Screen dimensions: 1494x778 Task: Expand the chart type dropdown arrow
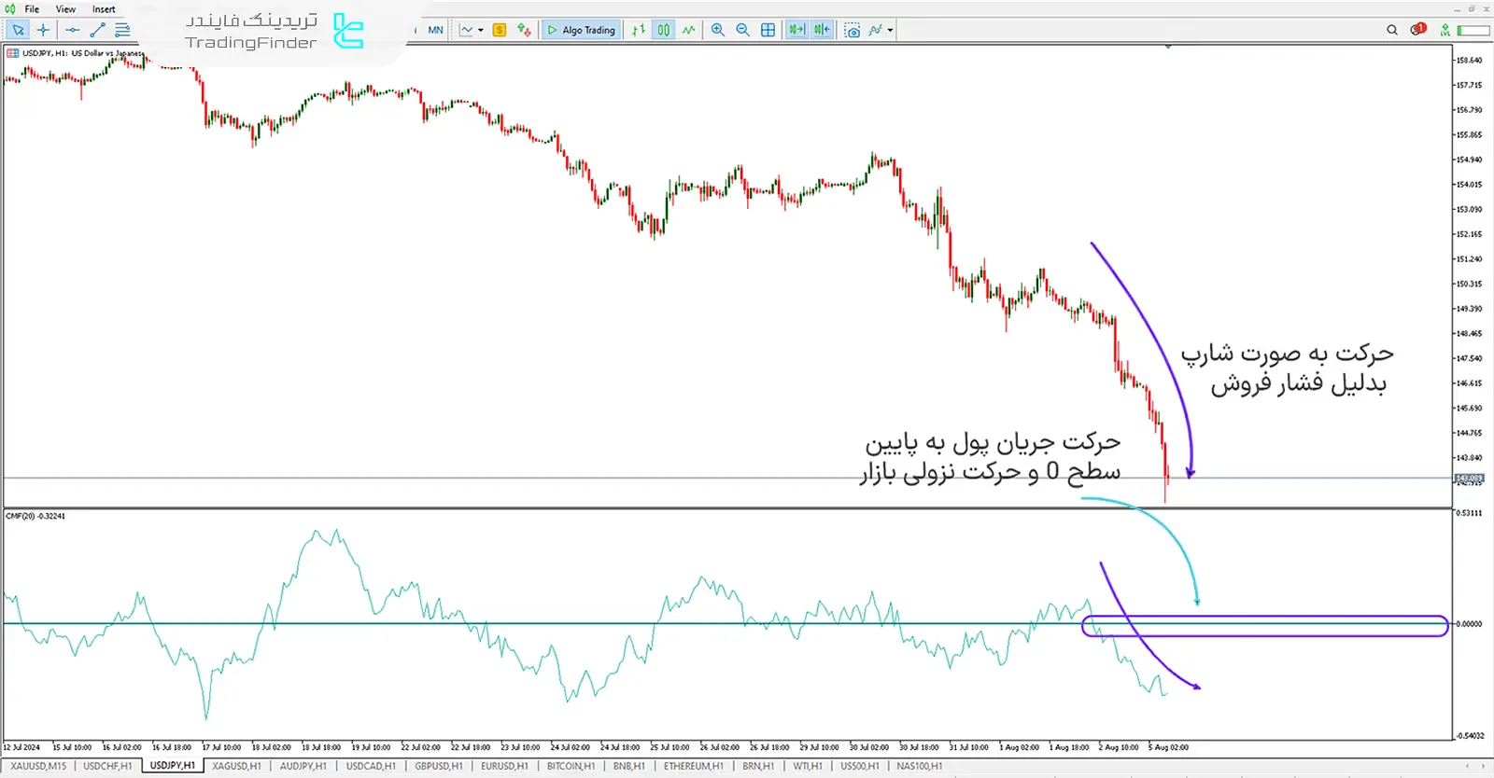coord(481,30)
